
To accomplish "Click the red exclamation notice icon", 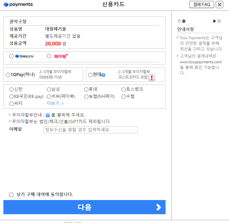I will click(152, 77).
